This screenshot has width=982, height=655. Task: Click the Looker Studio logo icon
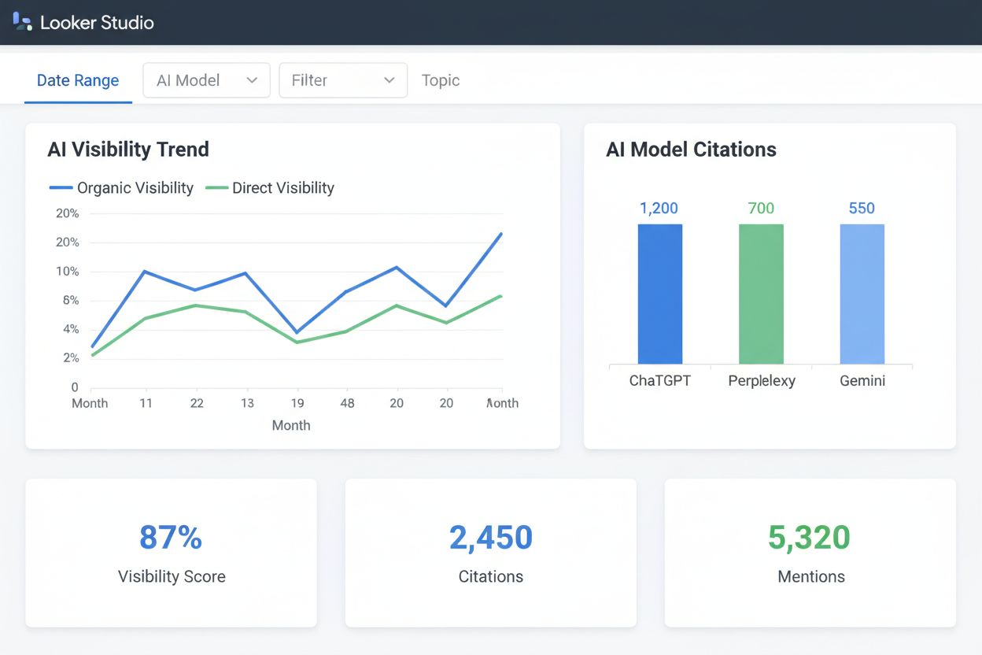click(x=21, y=22)
